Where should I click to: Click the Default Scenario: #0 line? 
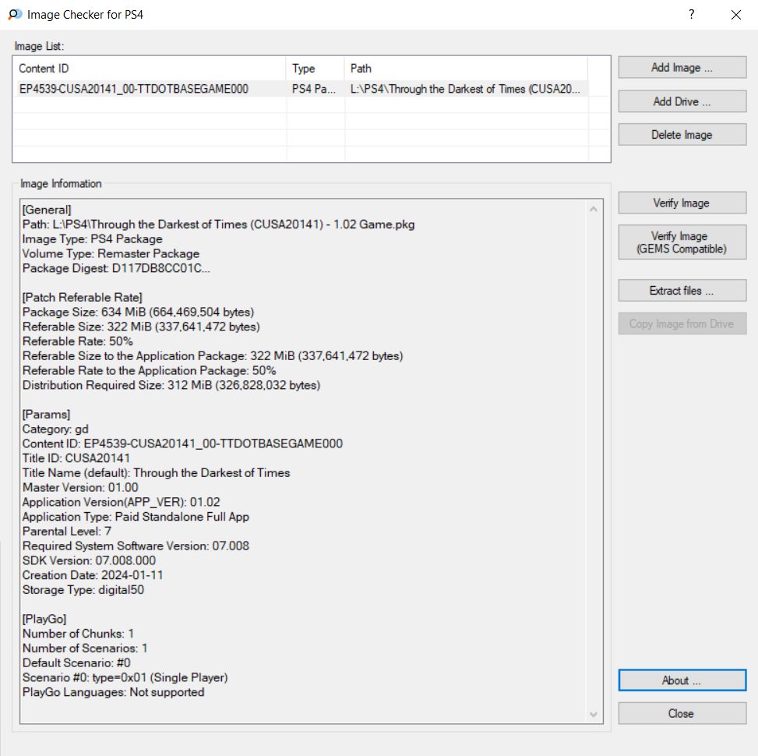[x=76, y=662]
